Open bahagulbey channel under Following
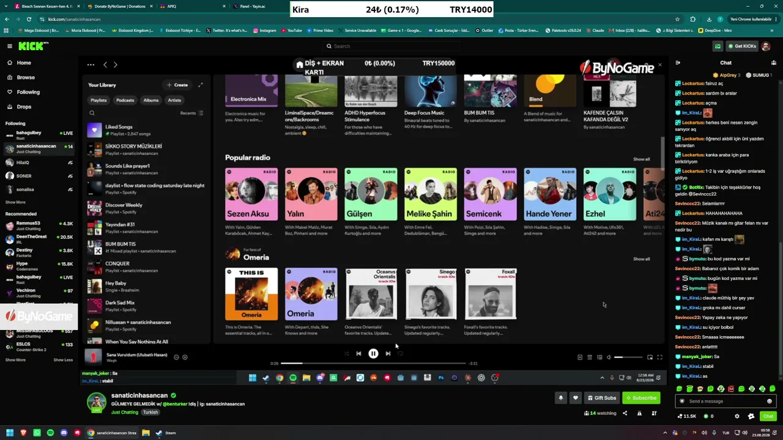Viewport: 783px width, 440px height. pyautogui.click(x=38, y=134)
